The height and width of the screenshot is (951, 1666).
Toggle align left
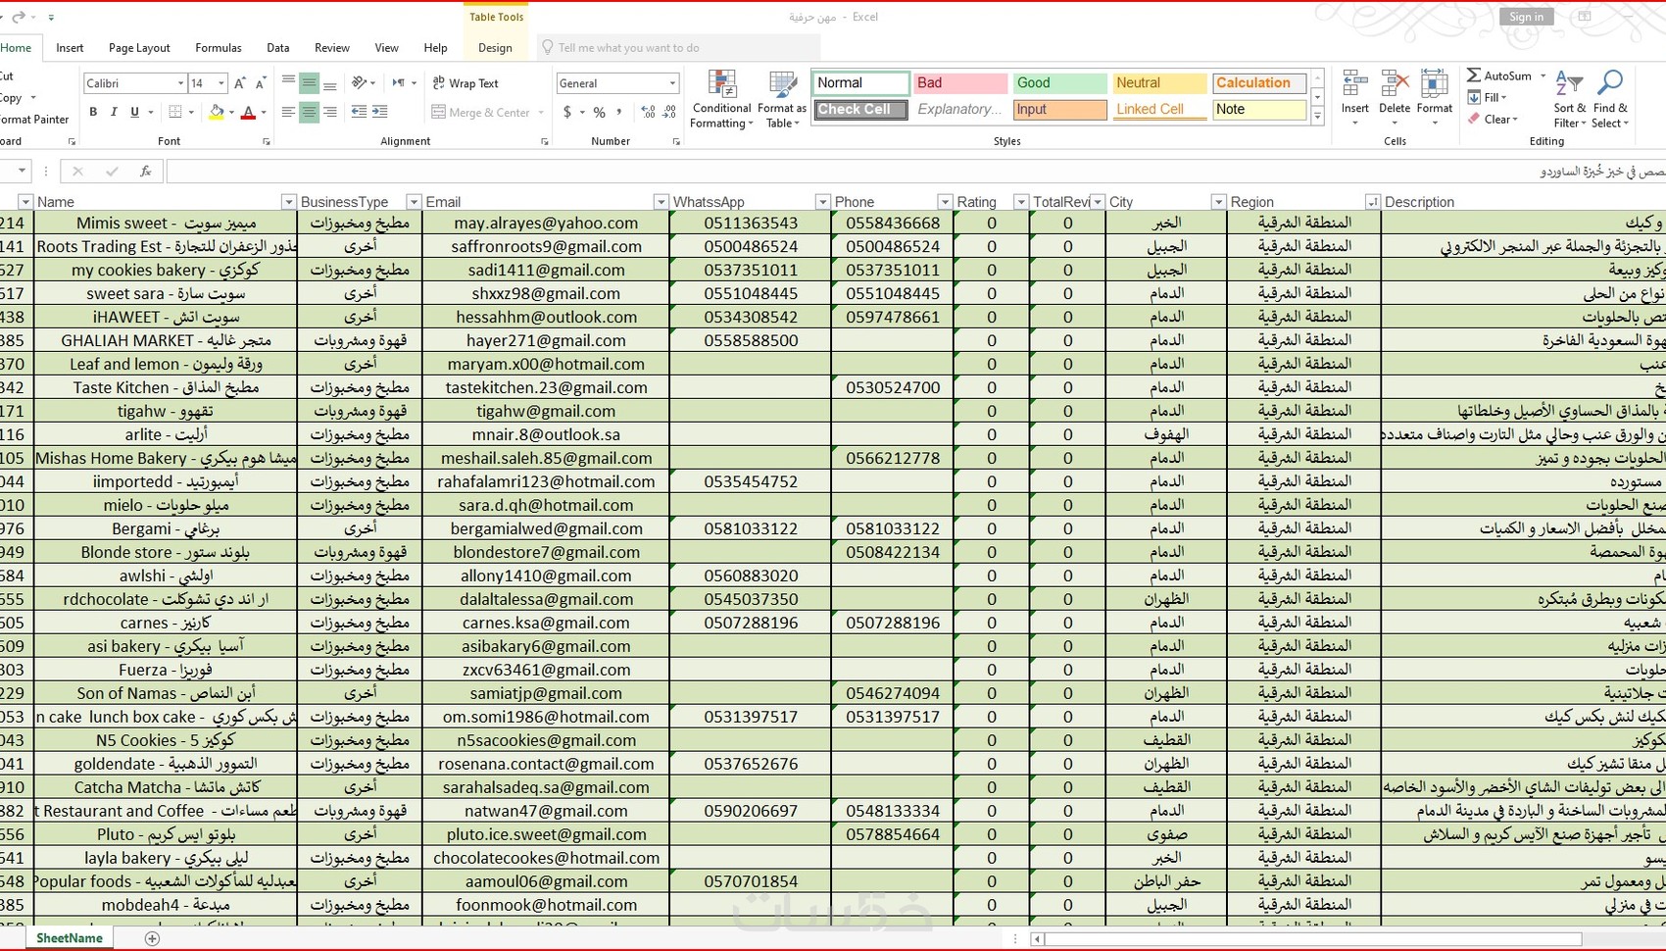point(288,112)
